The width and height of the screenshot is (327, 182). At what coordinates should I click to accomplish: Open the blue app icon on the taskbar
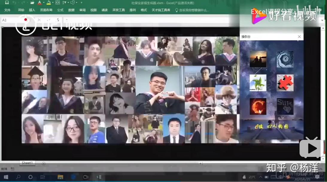73,177
